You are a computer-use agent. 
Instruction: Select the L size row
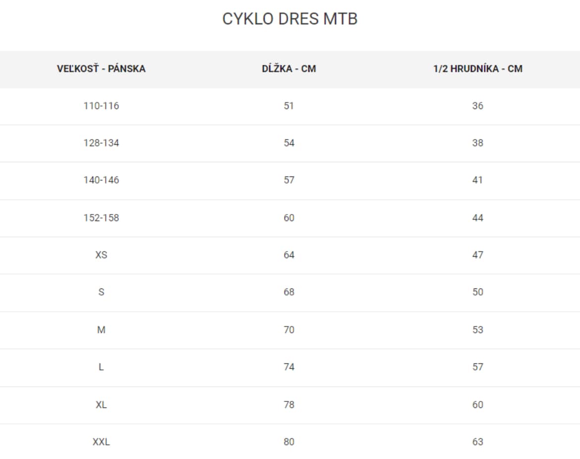[x=290, y=368]
